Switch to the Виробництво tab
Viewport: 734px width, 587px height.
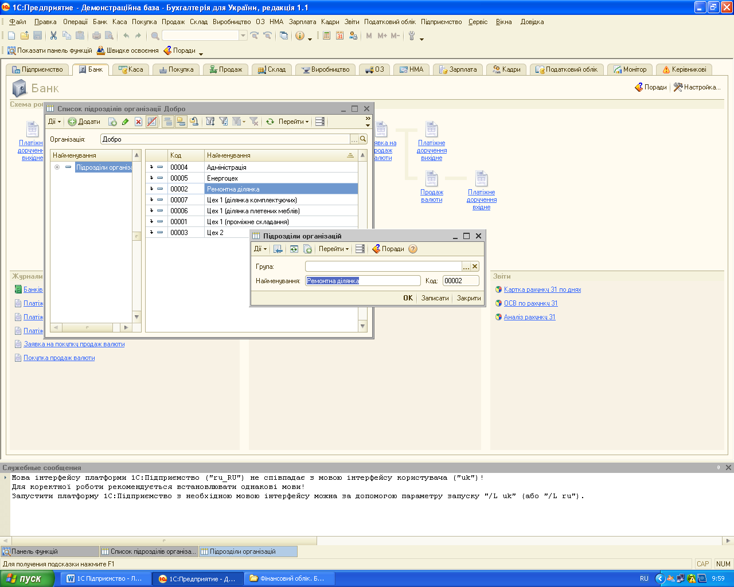(325, 69)
